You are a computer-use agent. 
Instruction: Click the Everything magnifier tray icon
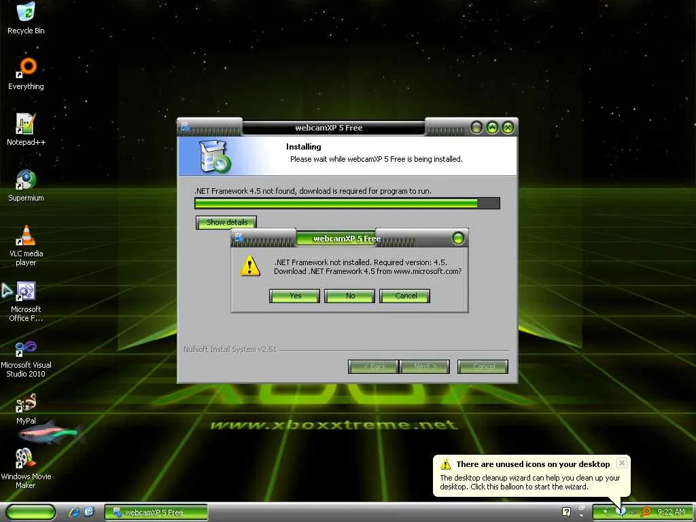[x=646, y=512]
